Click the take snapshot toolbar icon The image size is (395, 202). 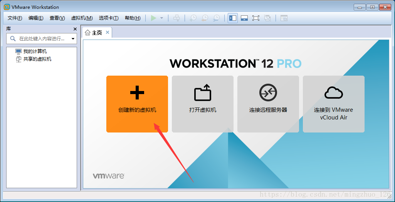pos(193,18)
